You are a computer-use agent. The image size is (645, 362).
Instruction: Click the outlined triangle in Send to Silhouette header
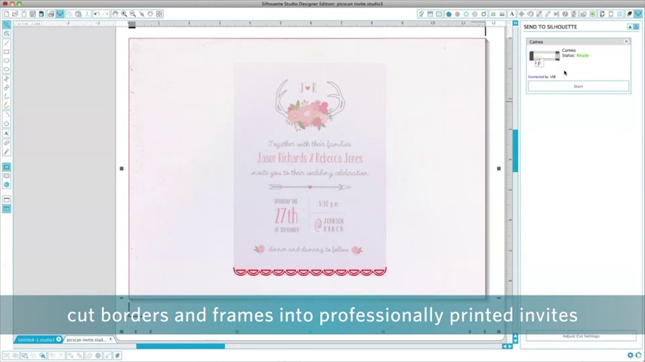pos(637,26)
